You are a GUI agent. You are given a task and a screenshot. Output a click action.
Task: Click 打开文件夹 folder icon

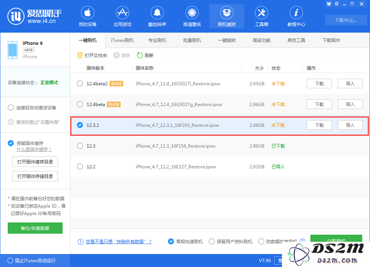[80, 55]
